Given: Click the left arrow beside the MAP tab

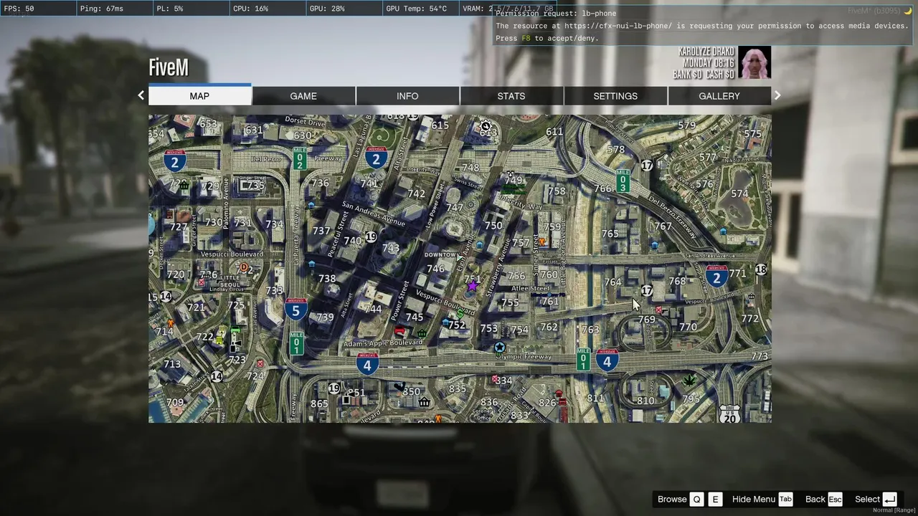Looking at the screenshot, I should coord(141,95).
